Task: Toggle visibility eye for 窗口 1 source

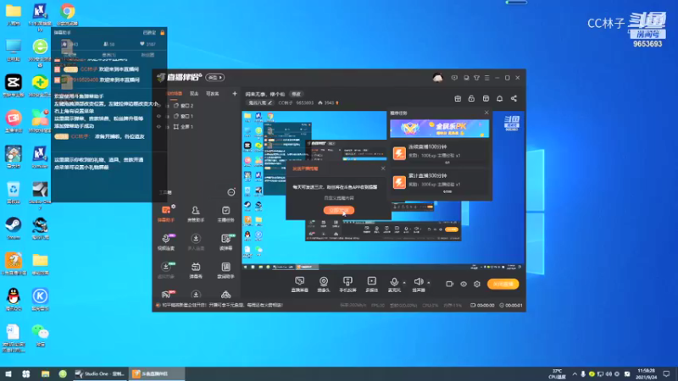Action: click(x=158, y=116)
